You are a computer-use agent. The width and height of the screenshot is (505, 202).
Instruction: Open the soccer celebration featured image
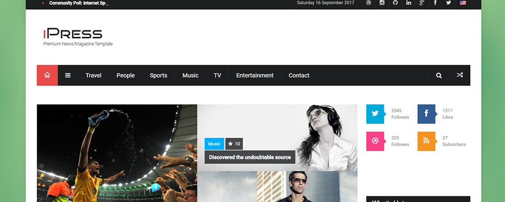[x=117, y=153]
